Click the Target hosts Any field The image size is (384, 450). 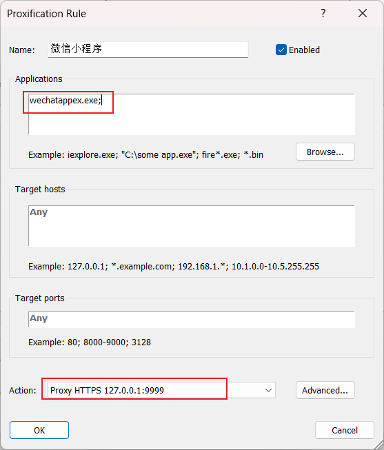click(192, 226)
